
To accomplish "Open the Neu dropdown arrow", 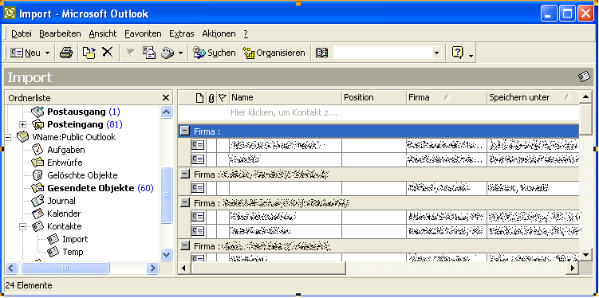I will (x=47, y=53).
